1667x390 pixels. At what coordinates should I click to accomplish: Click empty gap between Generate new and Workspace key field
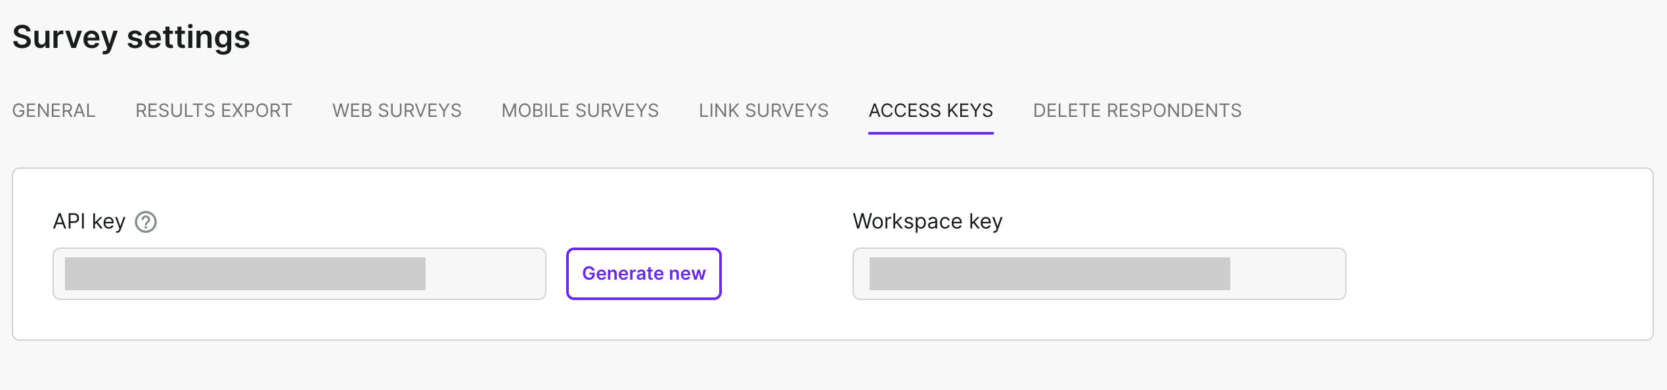[787, 274]
